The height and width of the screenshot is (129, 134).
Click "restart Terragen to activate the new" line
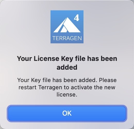[67, 87]
